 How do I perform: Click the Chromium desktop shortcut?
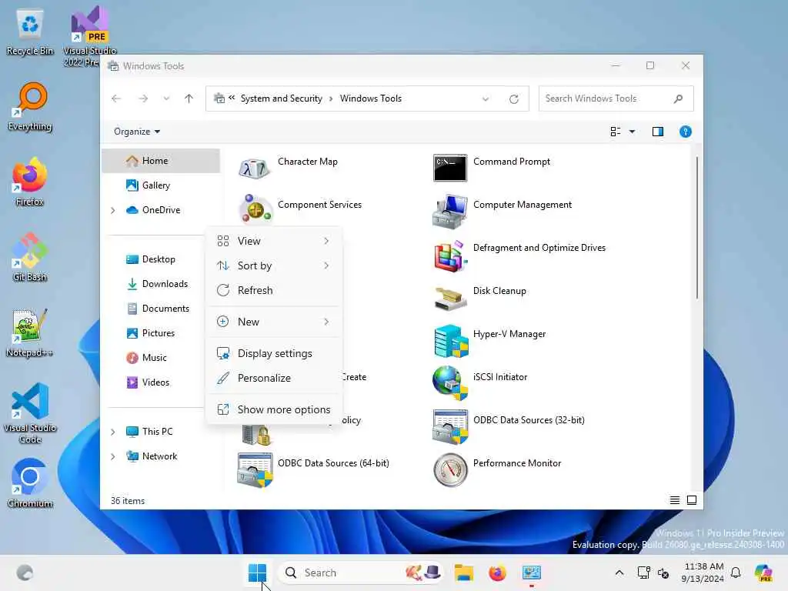point(30,483)
